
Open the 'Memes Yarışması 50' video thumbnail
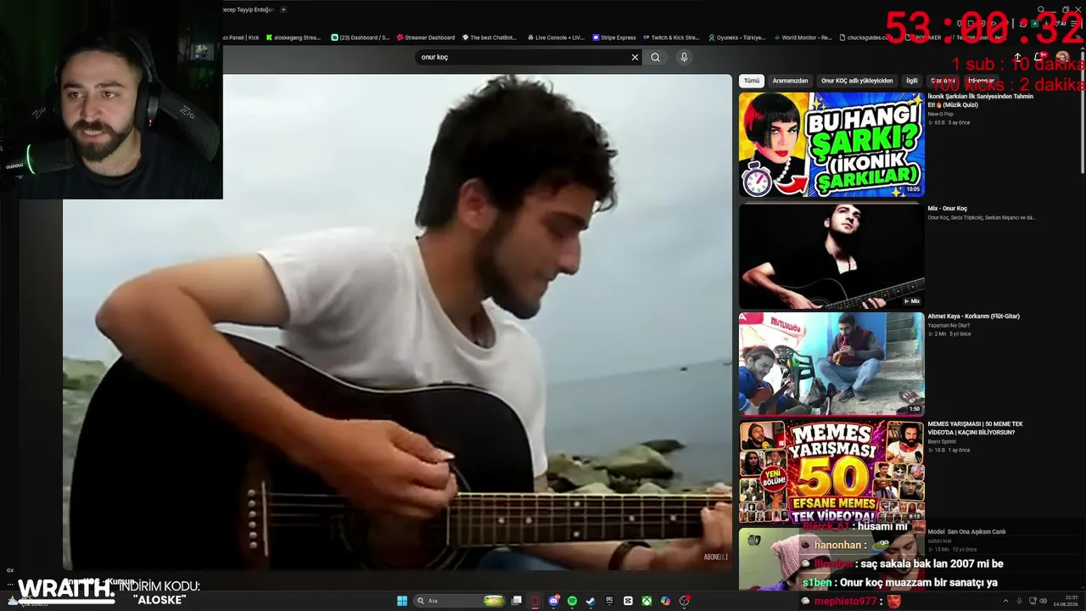pyautogui.click(x=831, y=471)
